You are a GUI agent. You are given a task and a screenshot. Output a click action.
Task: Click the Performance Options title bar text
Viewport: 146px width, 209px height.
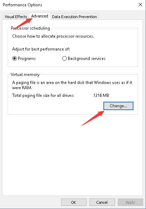(x=22, y=5)
